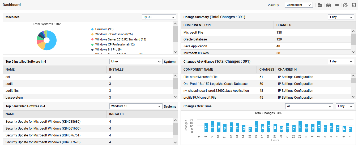This screenshot has height=147, width=358.
Task: Select Microsoft File row
Action: click(x=266, y=33)
